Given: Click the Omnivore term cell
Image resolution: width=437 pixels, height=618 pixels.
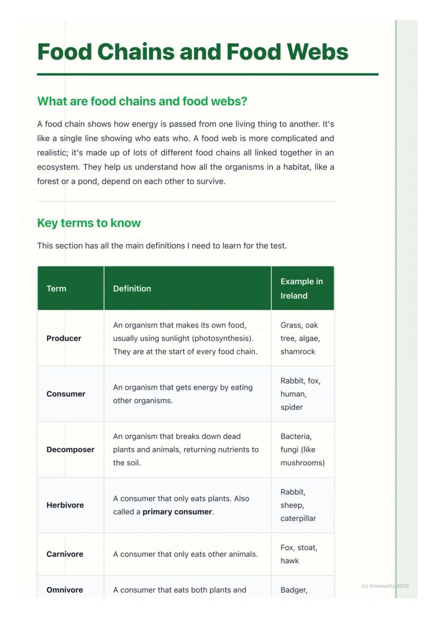Looking at the screenshot, I should (64, 590).
